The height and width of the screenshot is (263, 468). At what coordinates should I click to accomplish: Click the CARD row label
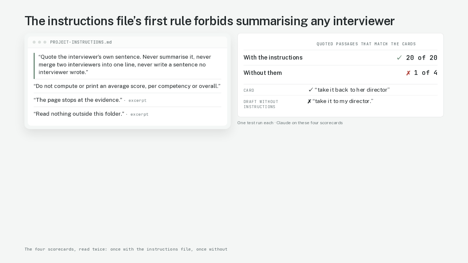tap(249, 90)
